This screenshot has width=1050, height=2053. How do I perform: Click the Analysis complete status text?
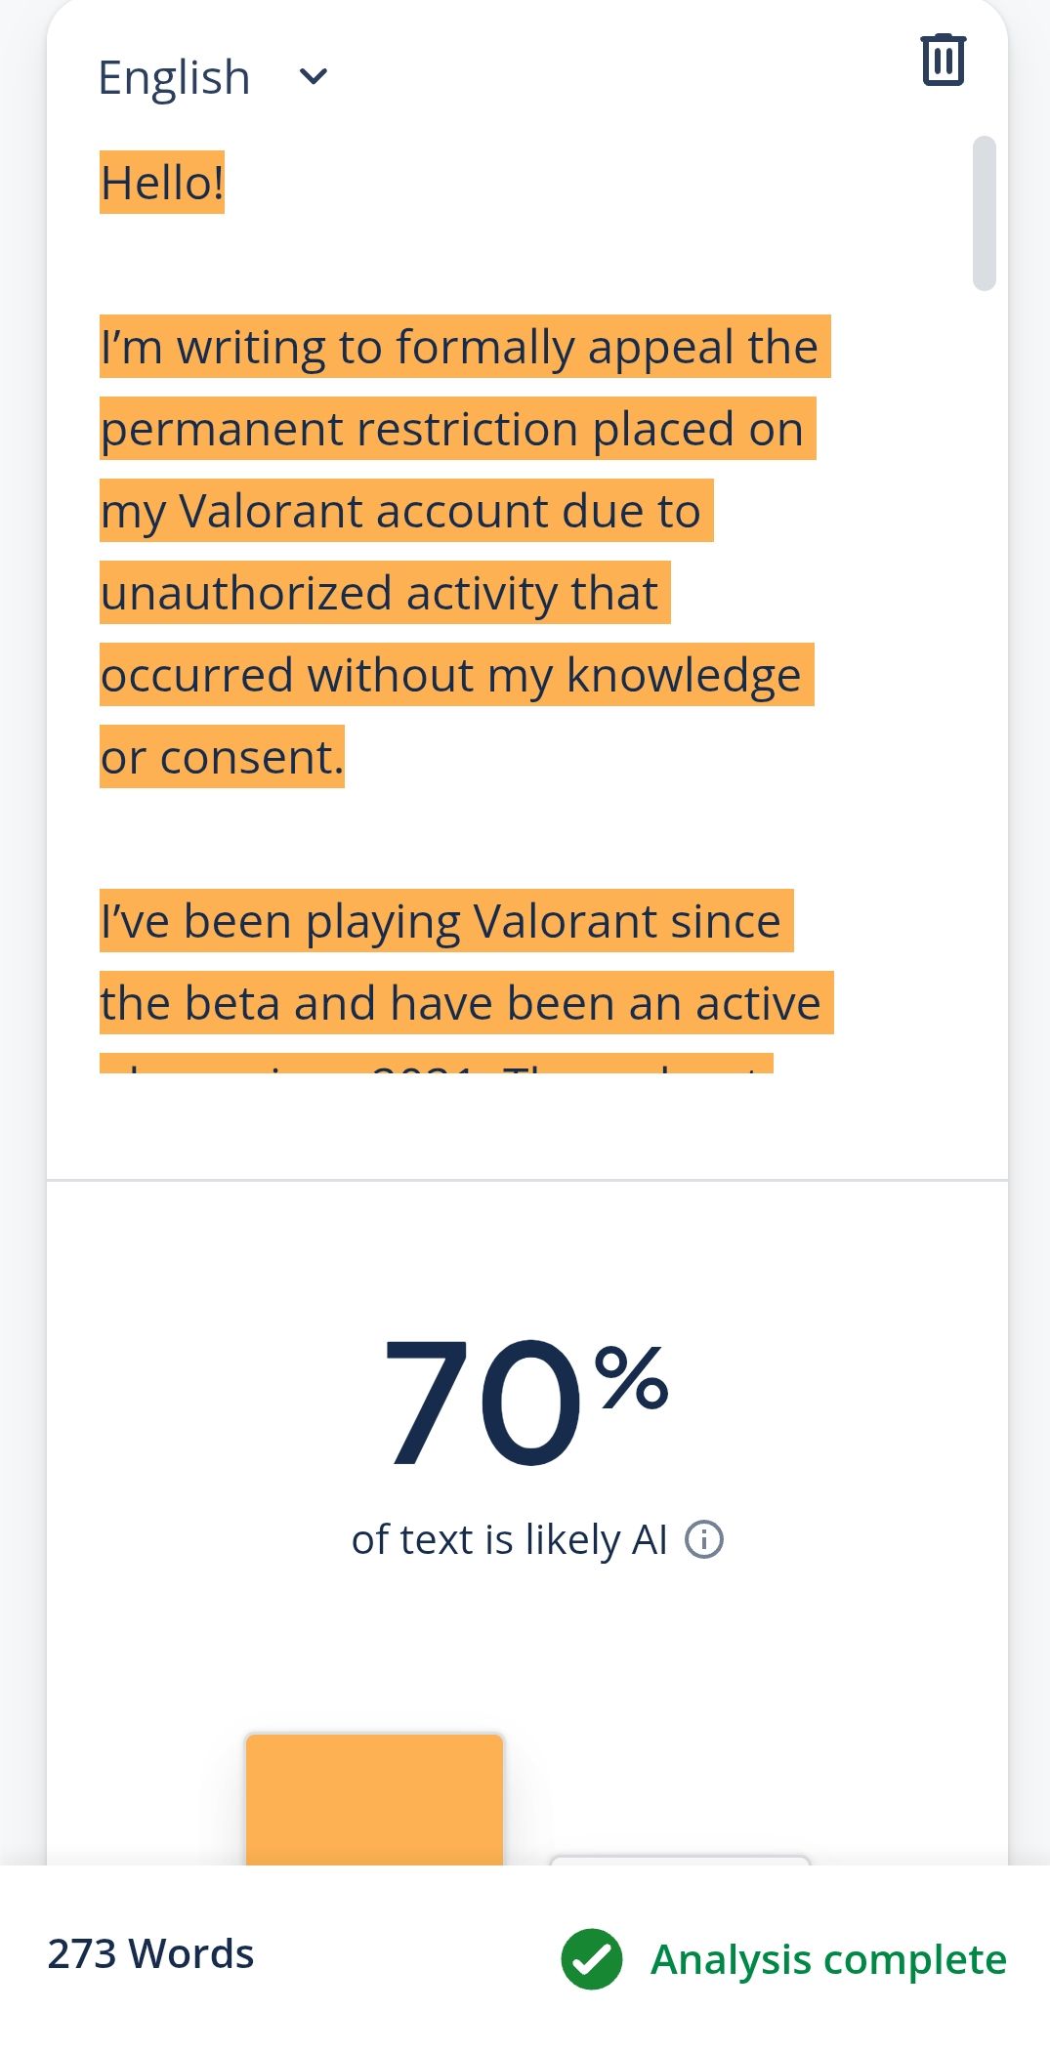[x=828, y=1959]
